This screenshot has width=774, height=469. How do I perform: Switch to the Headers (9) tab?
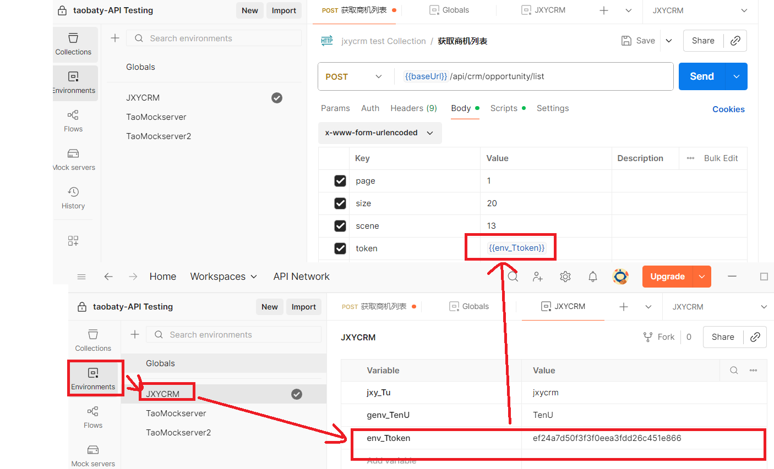click(x=414, y=108)
